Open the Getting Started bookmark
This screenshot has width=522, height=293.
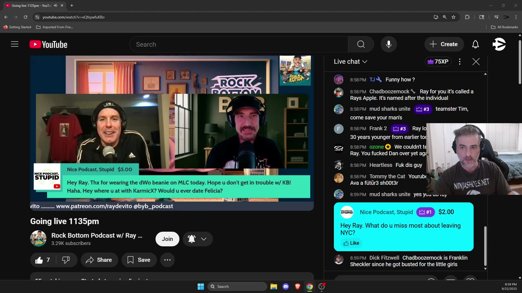(17, 27)
